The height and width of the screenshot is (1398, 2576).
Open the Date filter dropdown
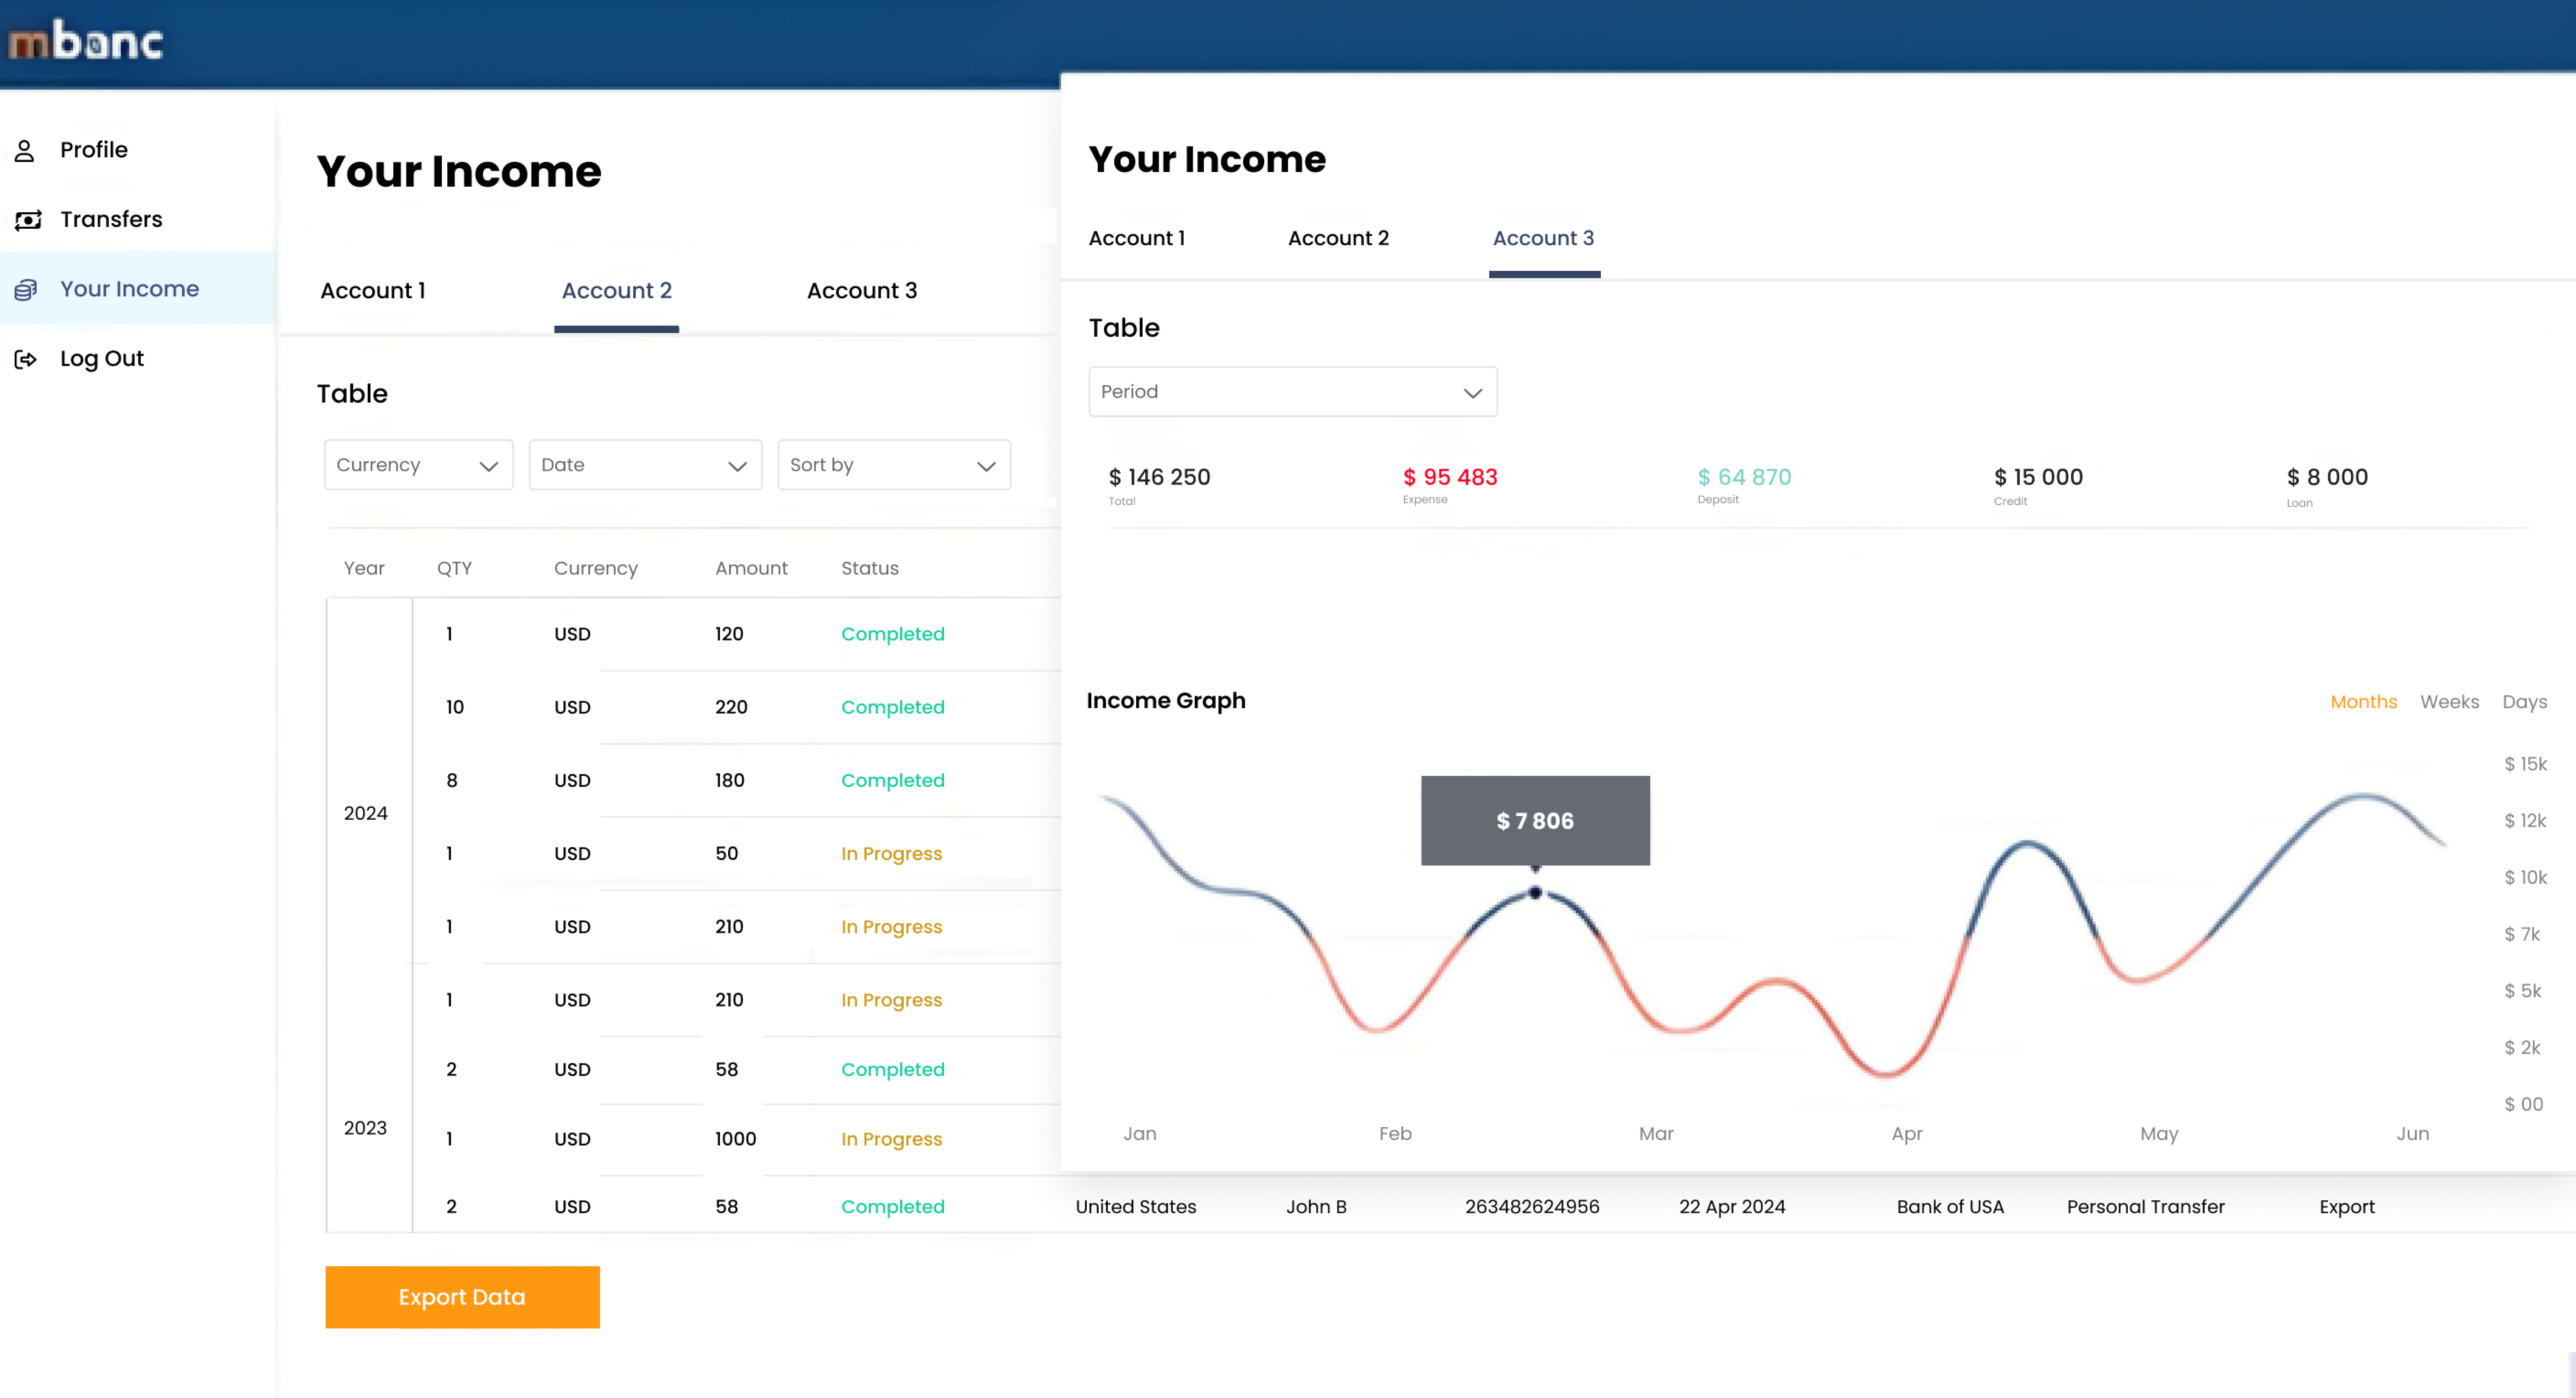[x=645, y=465]
